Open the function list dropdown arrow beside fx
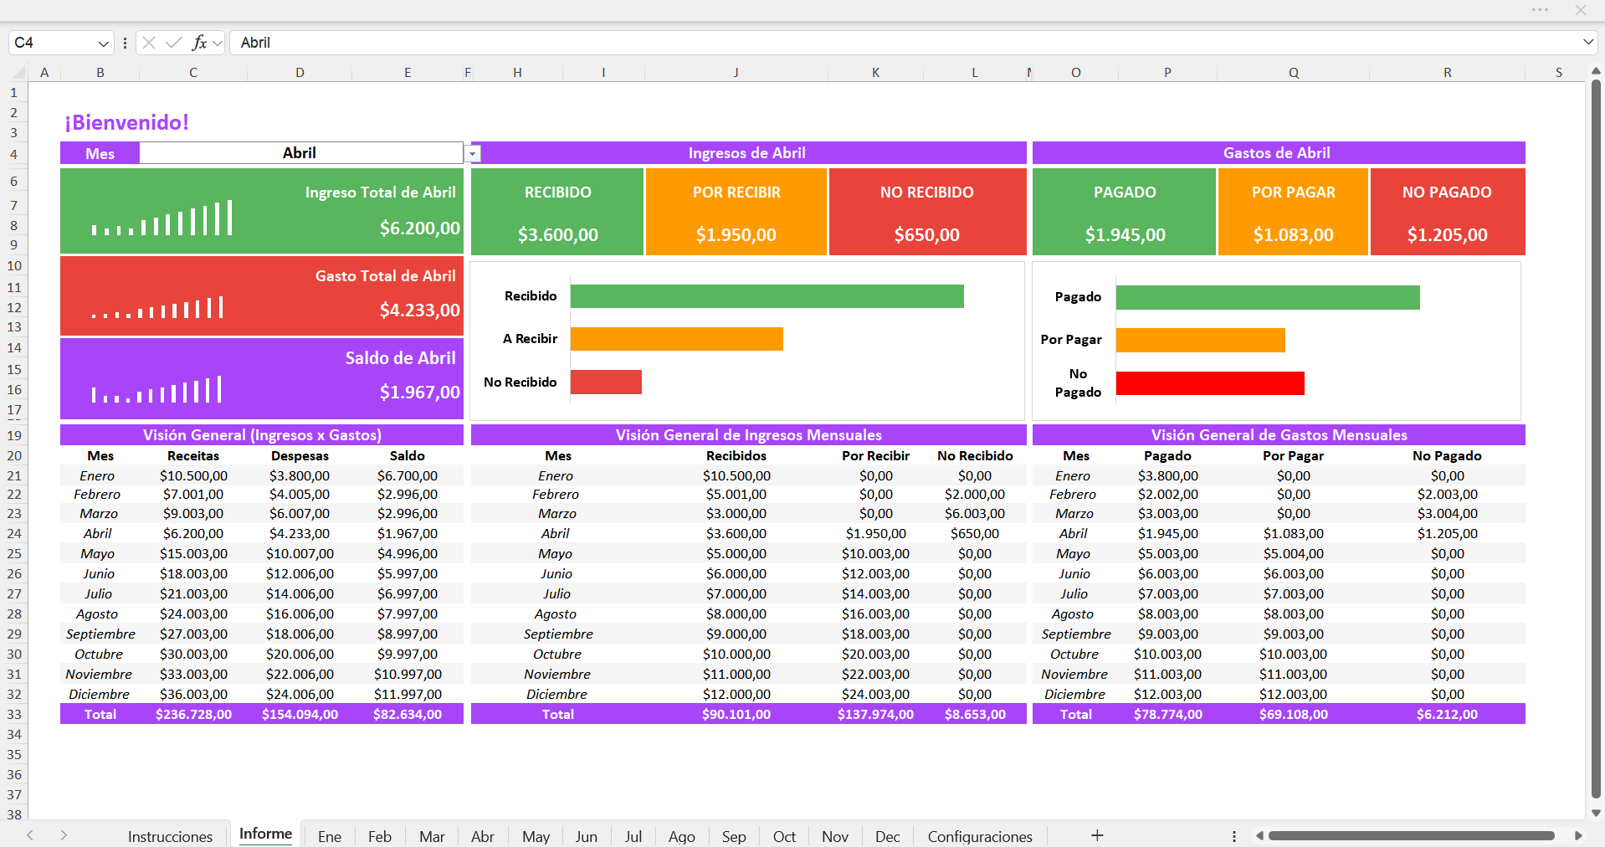This screenshot has width=1605, height=847. click(218, 43)
